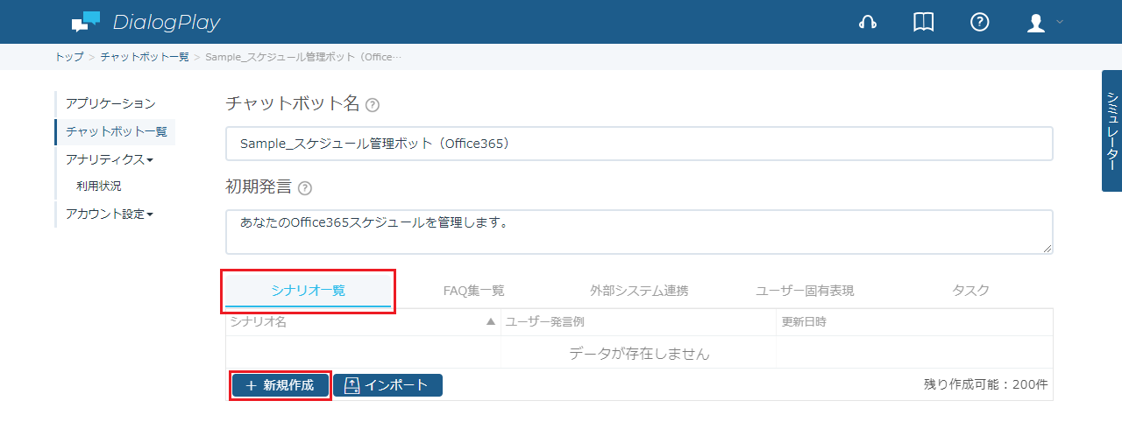This screenshot has height=422, width=1122.
Task: Open the シミュレーター side panel
Action: tap(1111, 130)
